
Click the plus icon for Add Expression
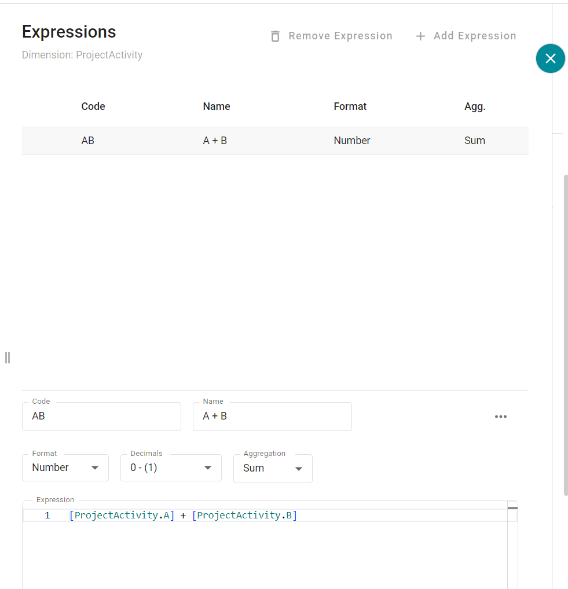point(420,36)
